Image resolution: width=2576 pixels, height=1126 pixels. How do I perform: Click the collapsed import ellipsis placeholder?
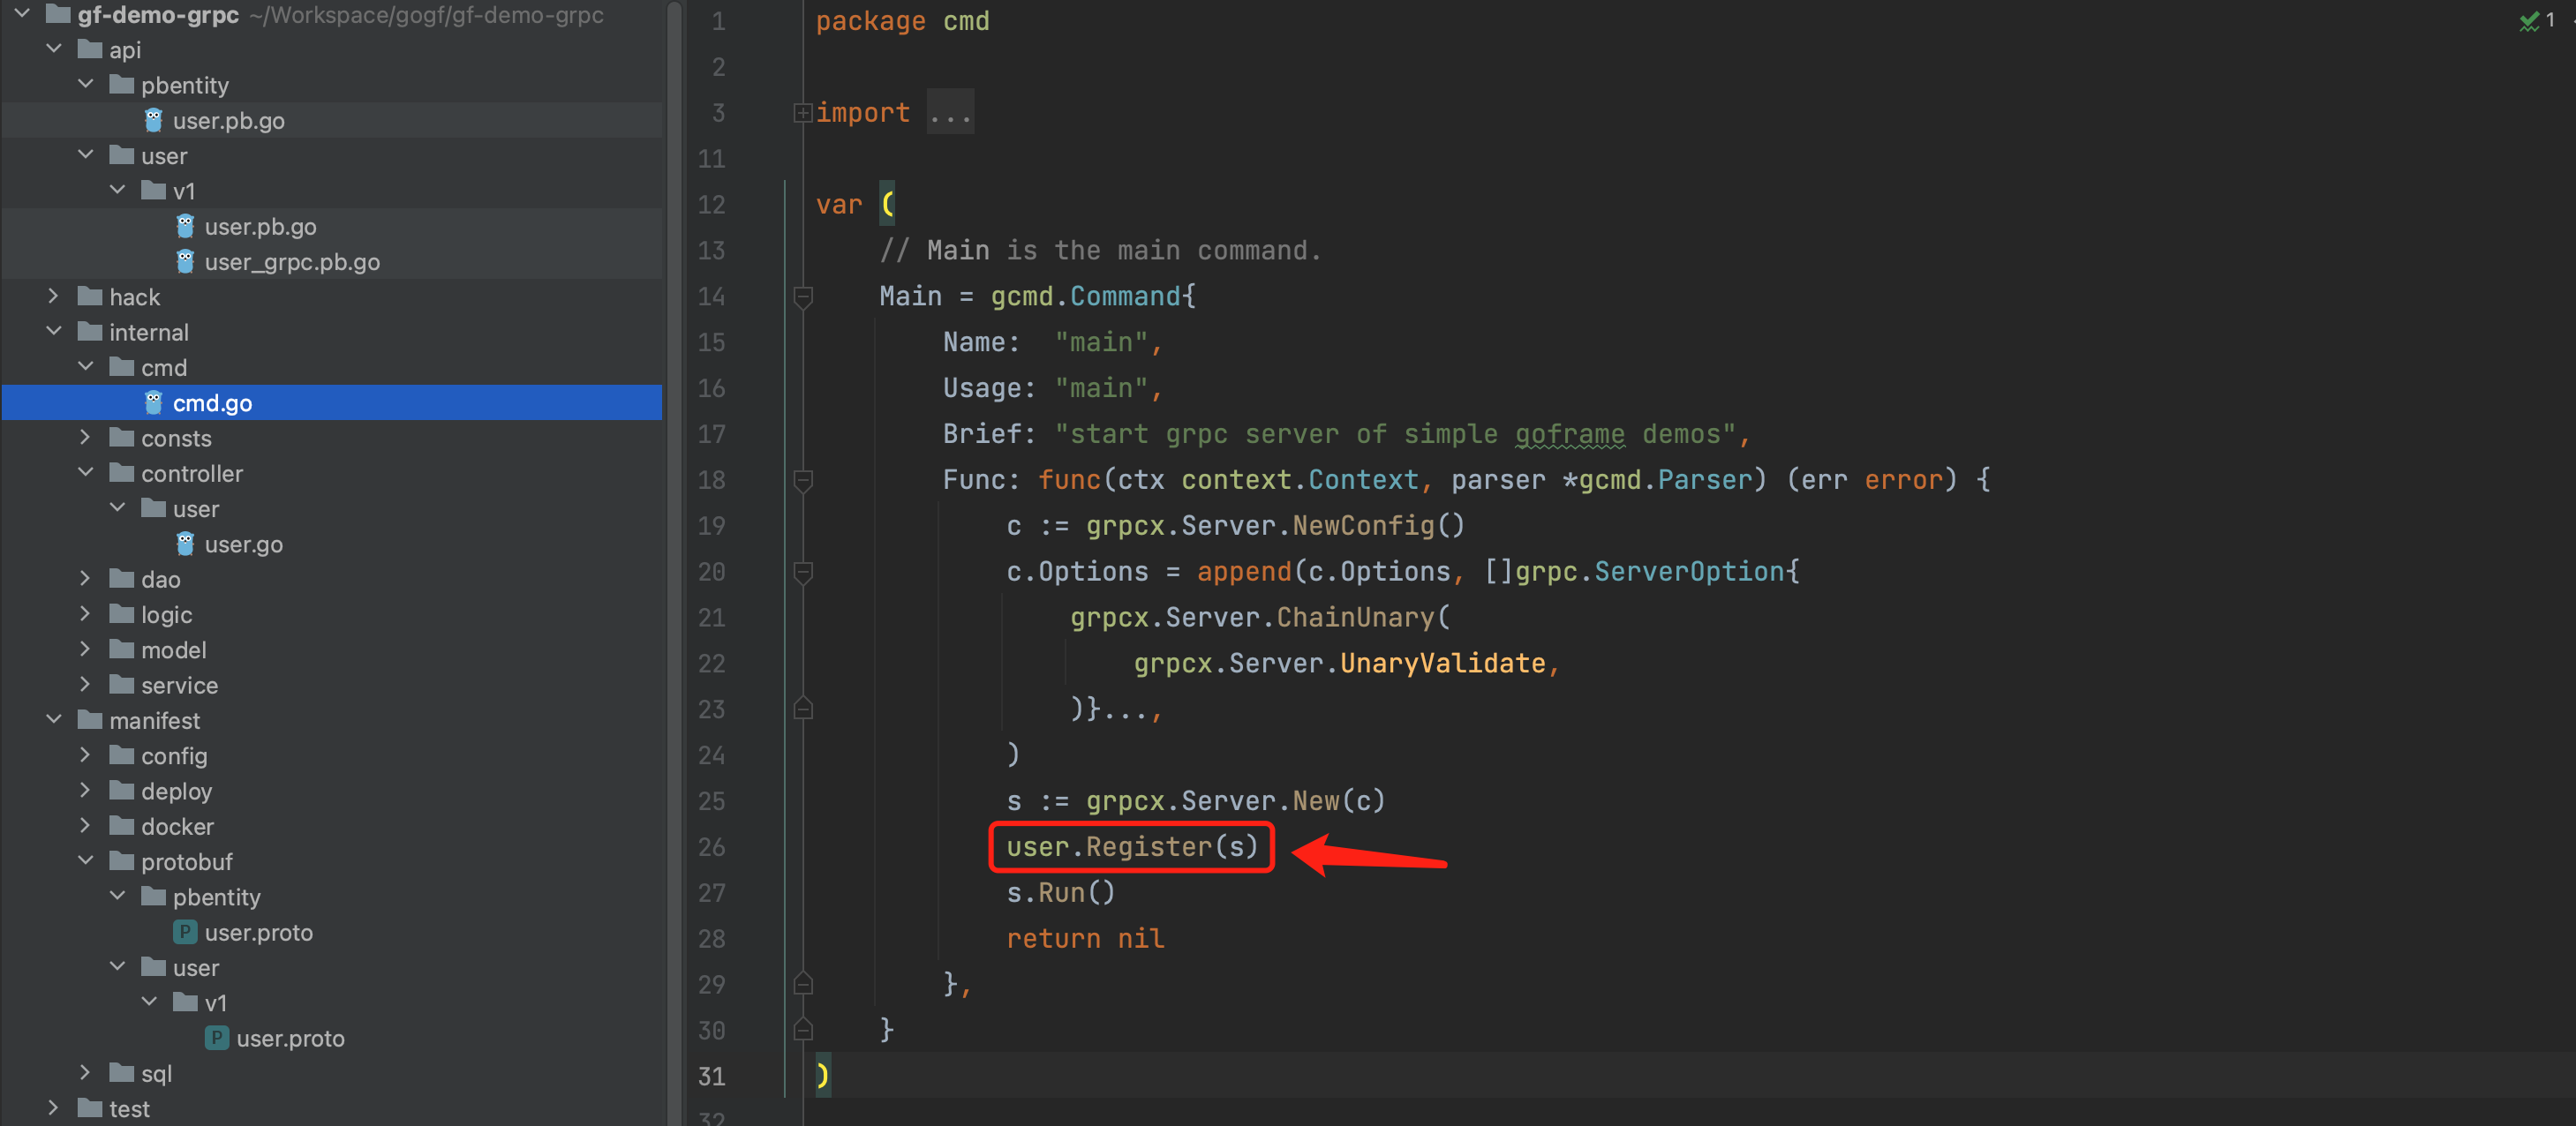(949, 113)
